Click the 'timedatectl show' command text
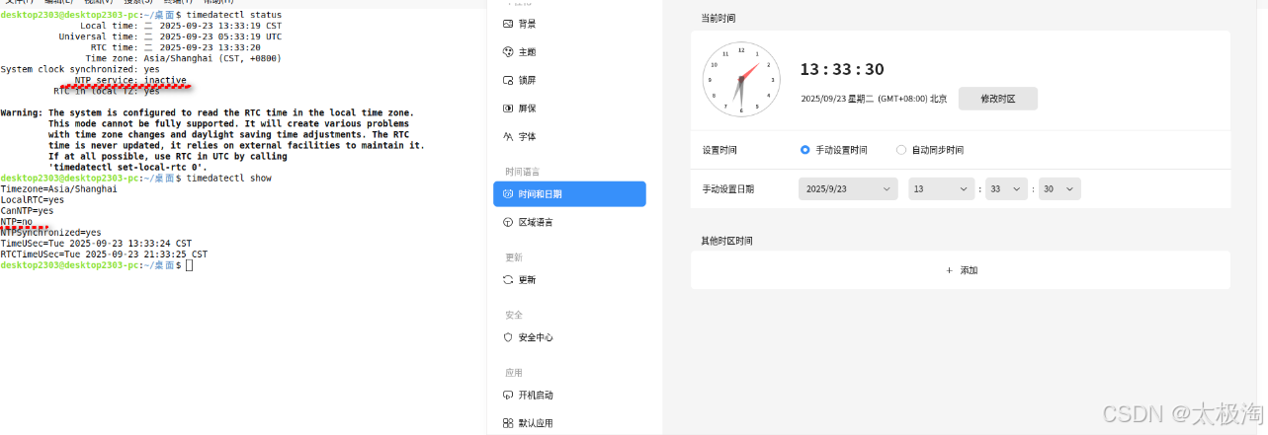The width and height of the screenshot is (1268, 435). pos(228,179)
